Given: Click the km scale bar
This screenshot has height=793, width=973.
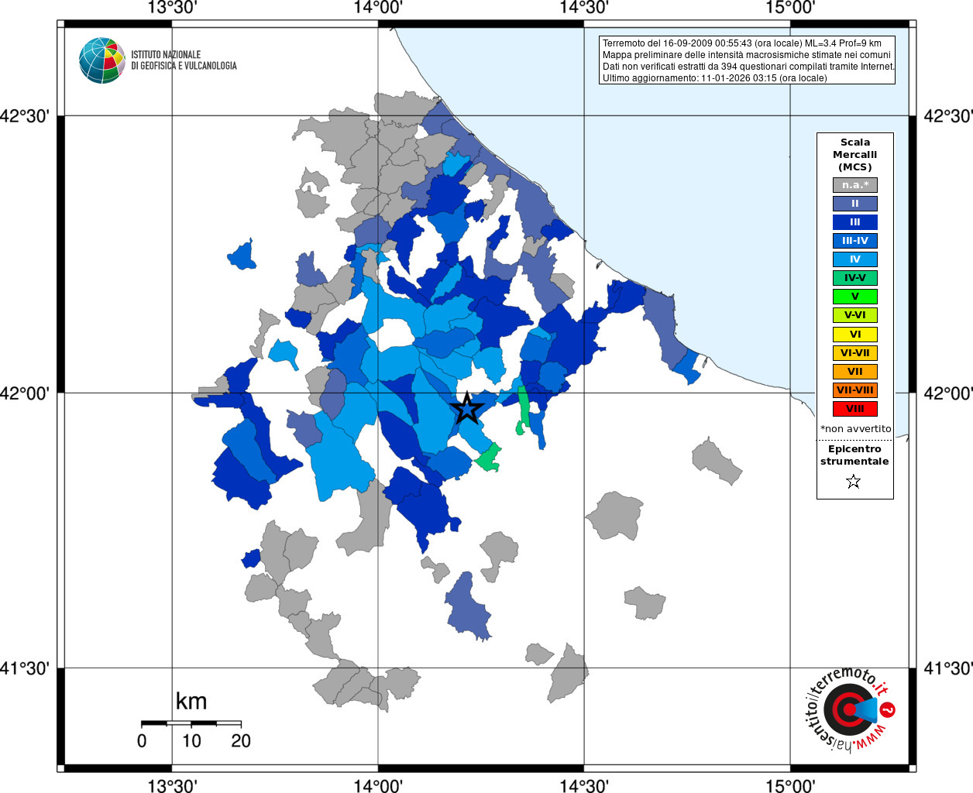Looking at the screenshot, I should click(191, 723).
